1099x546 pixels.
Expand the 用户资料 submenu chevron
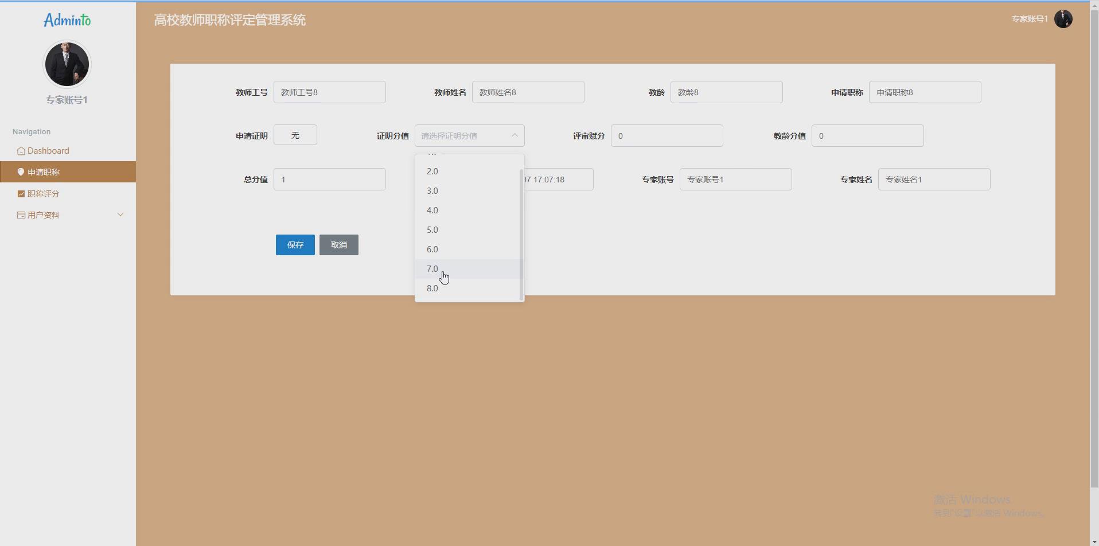120,214
